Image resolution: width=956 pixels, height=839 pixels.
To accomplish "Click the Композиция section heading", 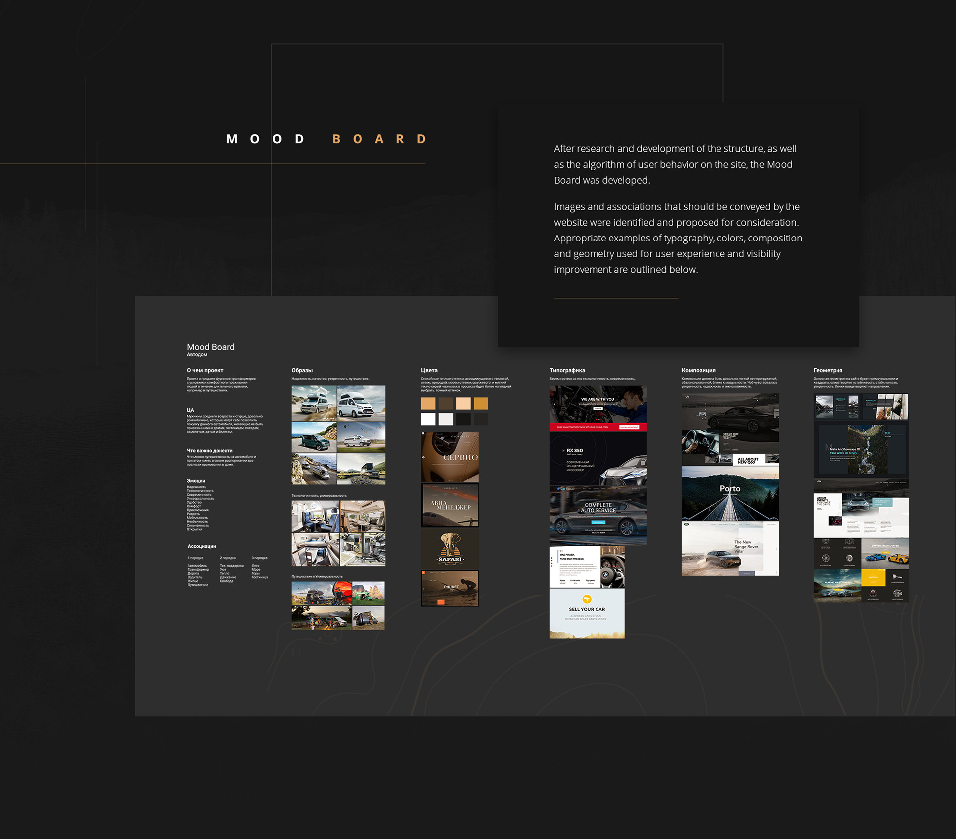I will tap(698, 370).
